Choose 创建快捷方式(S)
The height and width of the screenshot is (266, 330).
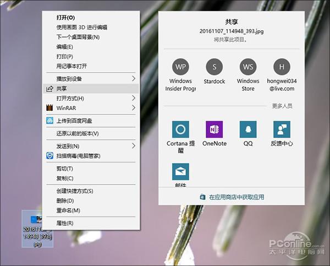pyautogui.click(x=91, y=191)
